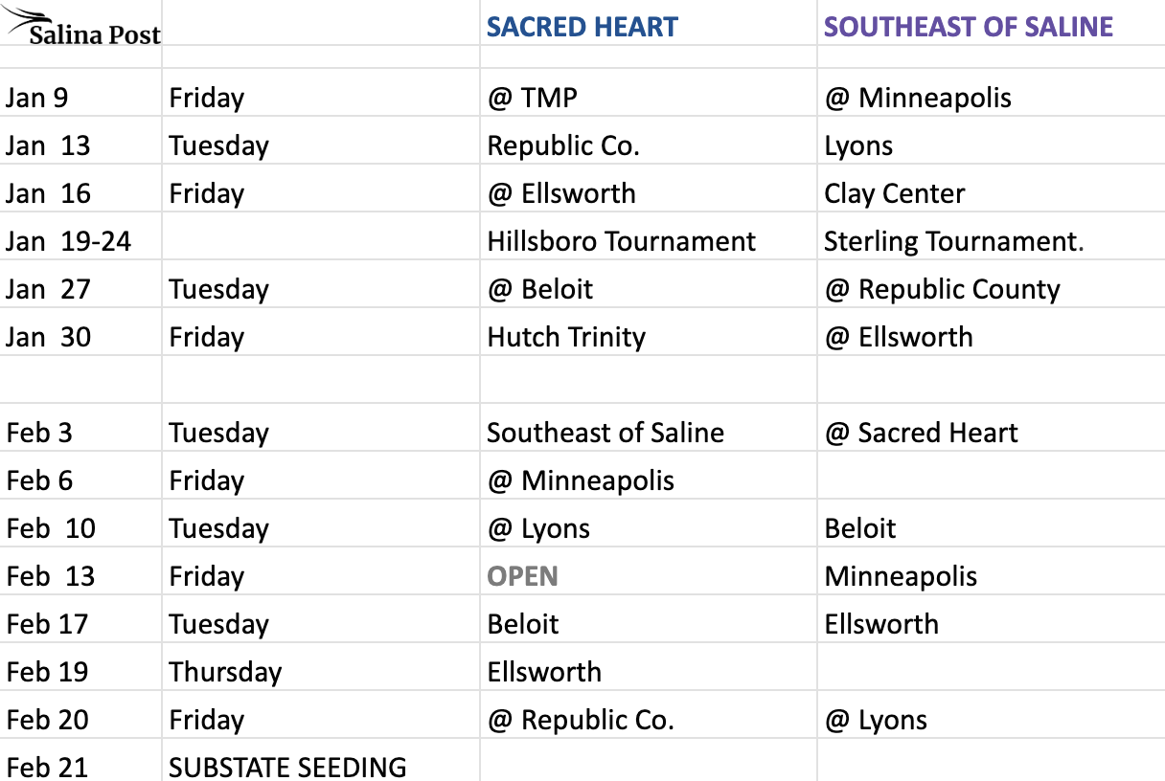Select the "Feb 3" date cell

click(x=39, y=433)
